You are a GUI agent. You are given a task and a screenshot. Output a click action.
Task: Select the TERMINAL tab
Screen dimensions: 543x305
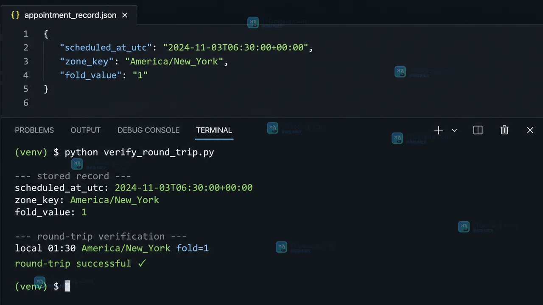(x=214, y=130)
